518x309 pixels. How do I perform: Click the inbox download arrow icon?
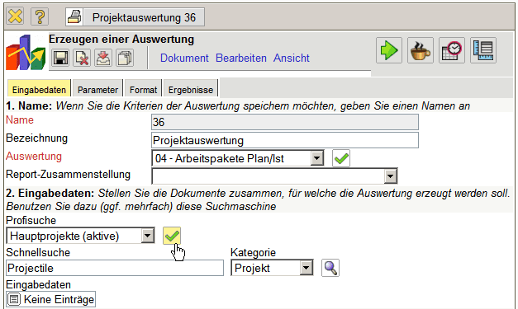[x=103, y=58]
